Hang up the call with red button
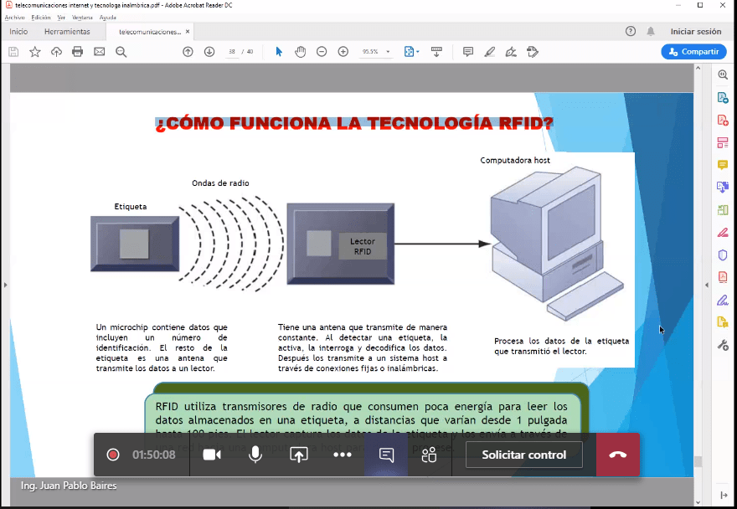Viewport: 737px width, 509px height. [x=617, y=455]
